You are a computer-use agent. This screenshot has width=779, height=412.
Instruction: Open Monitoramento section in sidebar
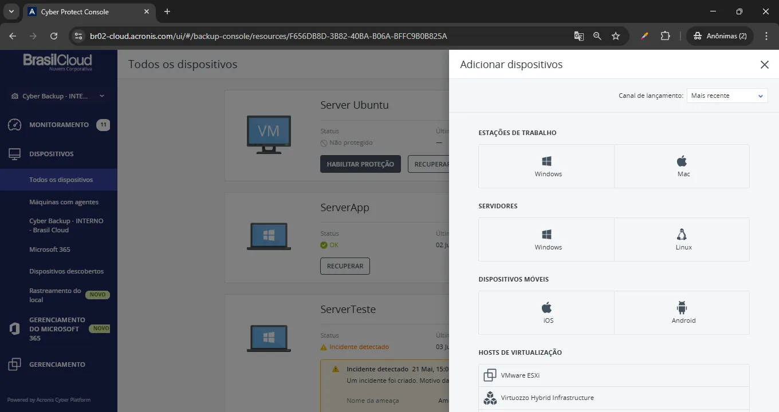(x=58, y=125)
